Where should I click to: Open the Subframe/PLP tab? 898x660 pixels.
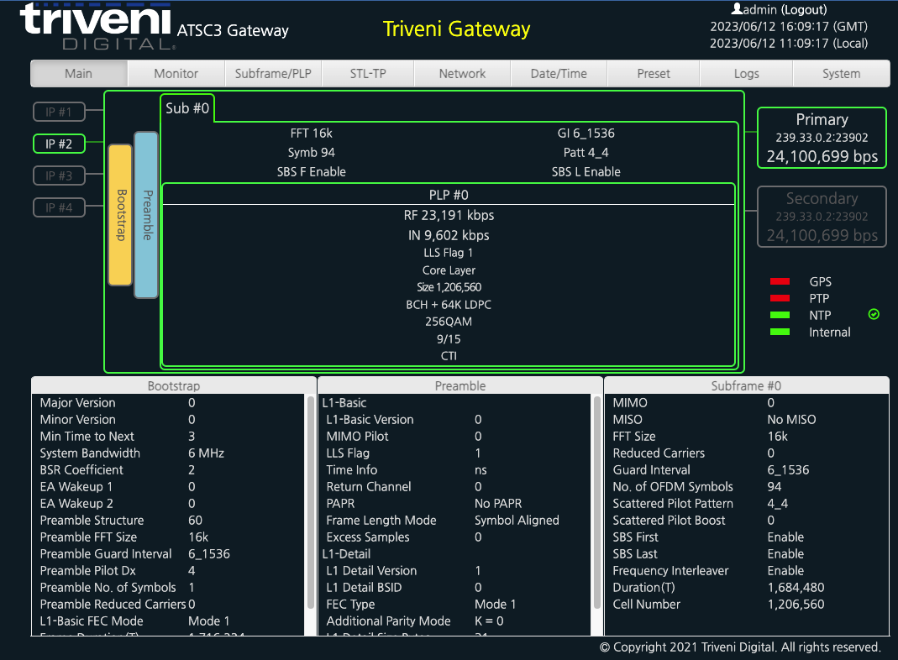pyautogui.click(x=273, y=73)
